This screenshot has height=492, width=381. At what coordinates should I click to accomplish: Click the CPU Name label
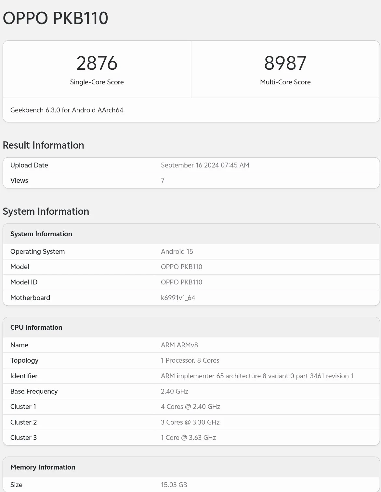point(20,345)
